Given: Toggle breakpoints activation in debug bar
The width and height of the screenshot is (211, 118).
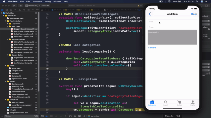Looking at the screenshot, I should tap(47, 116).
